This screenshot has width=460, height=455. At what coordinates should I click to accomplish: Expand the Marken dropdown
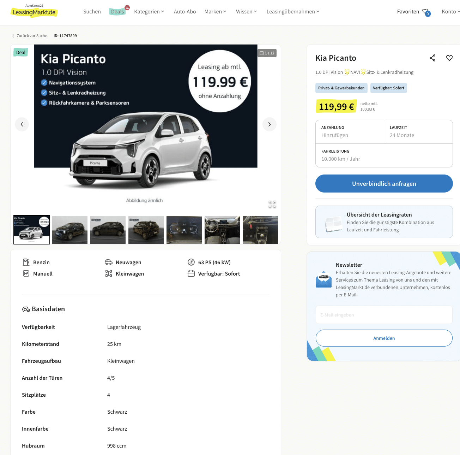pyautogui.click(x=215, y=12)
